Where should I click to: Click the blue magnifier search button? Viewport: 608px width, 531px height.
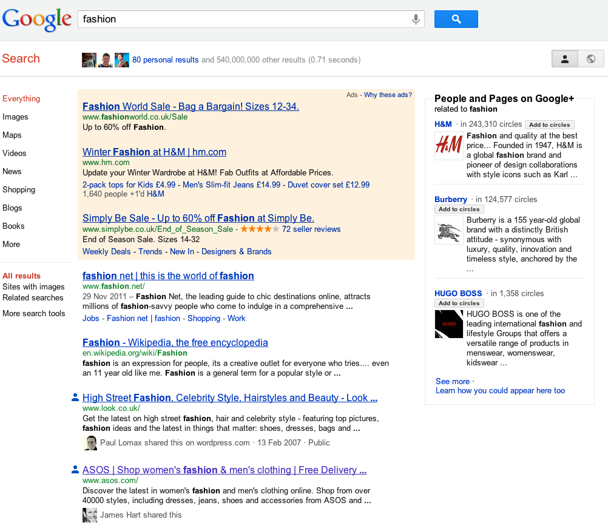(456, 19)
